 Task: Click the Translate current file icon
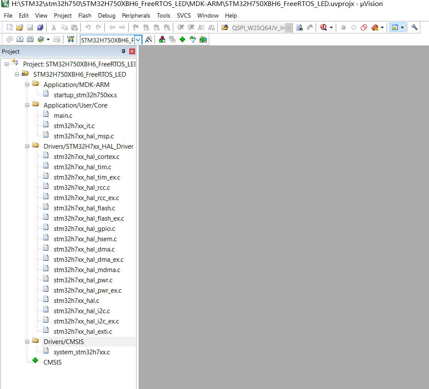[9, 39]
